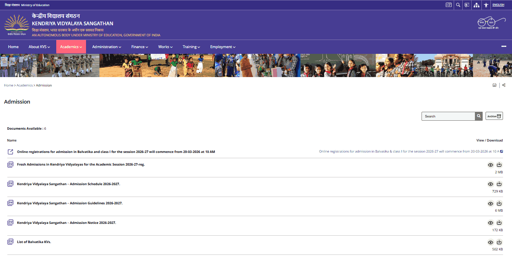Screen dimensions: 512x261
Task: Preview the Admission Guidelines 2026-2027 via eye icon
Action: pos(490,203)
